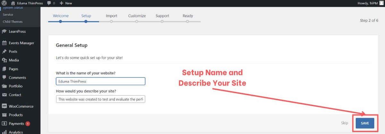This screenshot has height=134, width=385.
Task: Go to the Setup step
Action: [86, 16]
